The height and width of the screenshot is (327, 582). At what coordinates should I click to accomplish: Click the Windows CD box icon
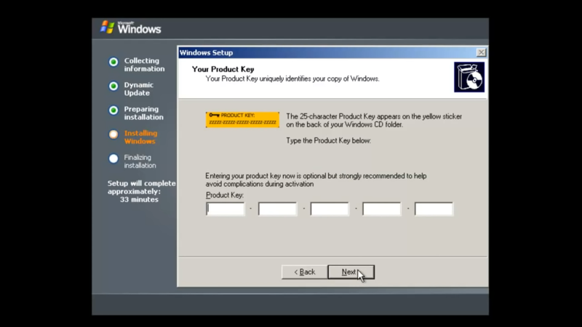[x=469, y=77]
